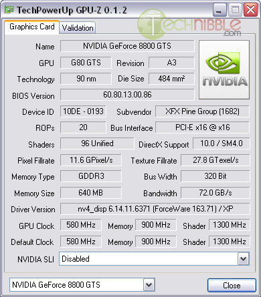Screen dimensions: 261x297
Task: Click the Device ID field 10DE - 0193
Action: click(83, 111)
